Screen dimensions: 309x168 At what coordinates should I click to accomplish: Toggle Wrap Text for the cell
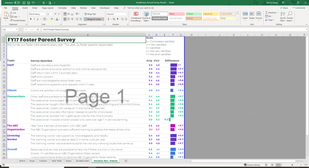tap(90, 14)
